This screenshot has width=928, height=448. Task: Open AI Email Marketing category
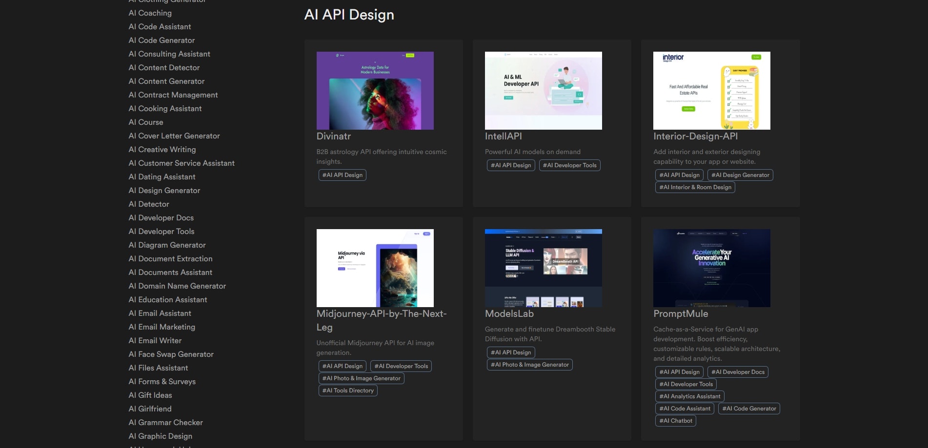[x=161, y=327]
